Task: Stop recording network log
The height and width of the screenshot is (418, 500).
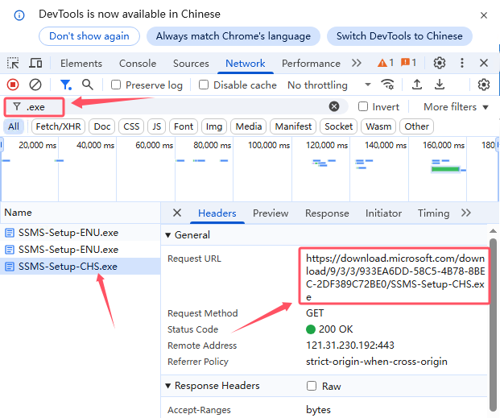Action: [13, 85]
